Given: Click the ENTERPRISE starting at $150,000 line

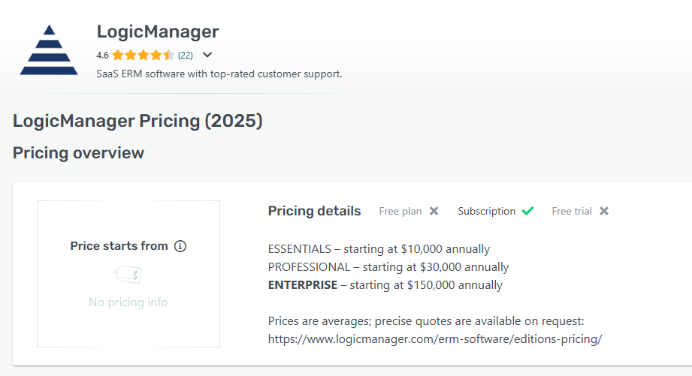Looking at the screenshot, I should coord(385,285).
